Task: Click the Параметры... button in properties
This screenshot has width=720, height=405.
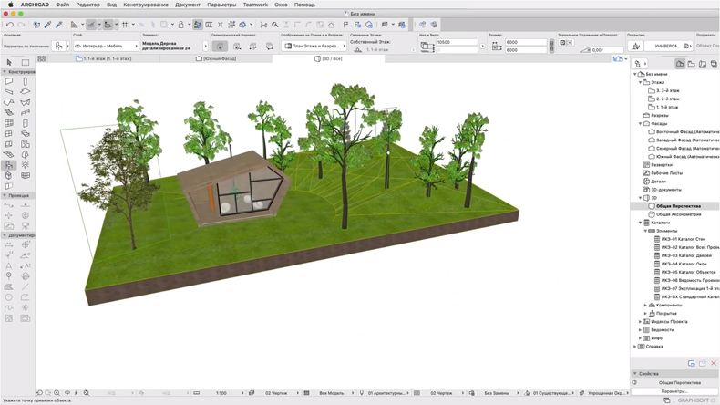Action: tap(674, 391)
